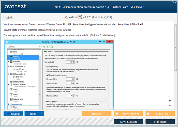178x127 pixels.
Task: Expand the Processor tree node
Action: tap(8, 61)
